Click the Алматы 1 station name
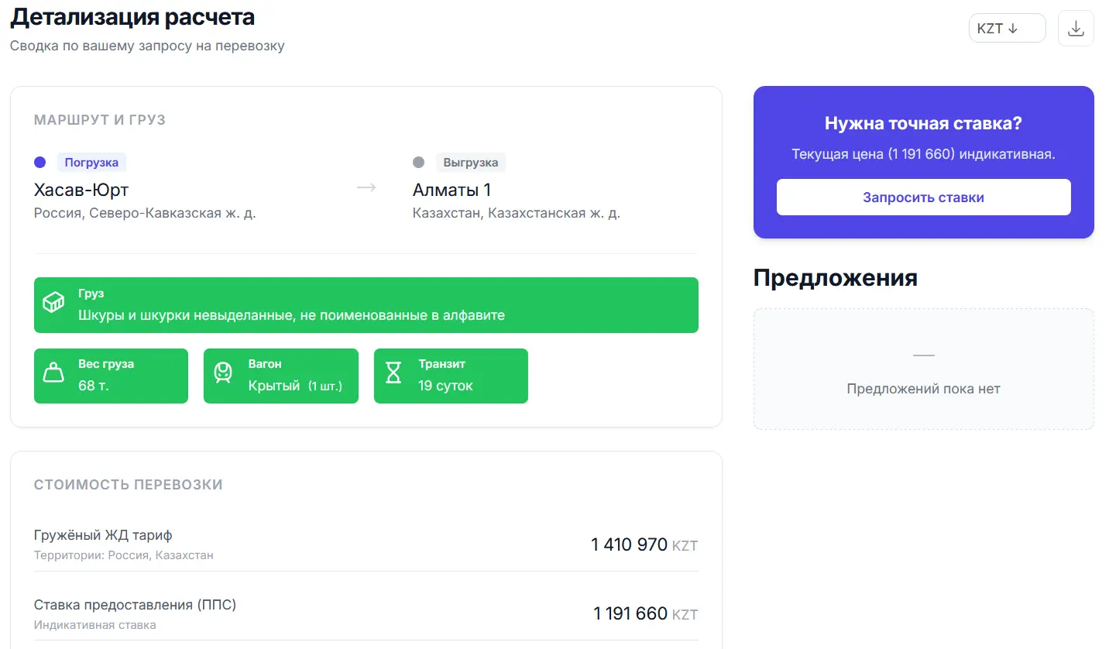Image resolution: width=1109 pixels, height=649 pixels. tap(451, 190)
